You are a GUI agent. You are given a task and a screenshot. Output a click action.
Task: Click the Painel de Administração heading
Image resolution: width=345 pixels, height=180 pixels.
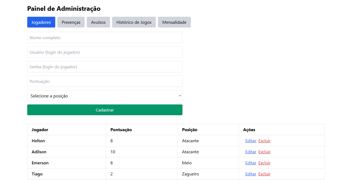(64, 9)
